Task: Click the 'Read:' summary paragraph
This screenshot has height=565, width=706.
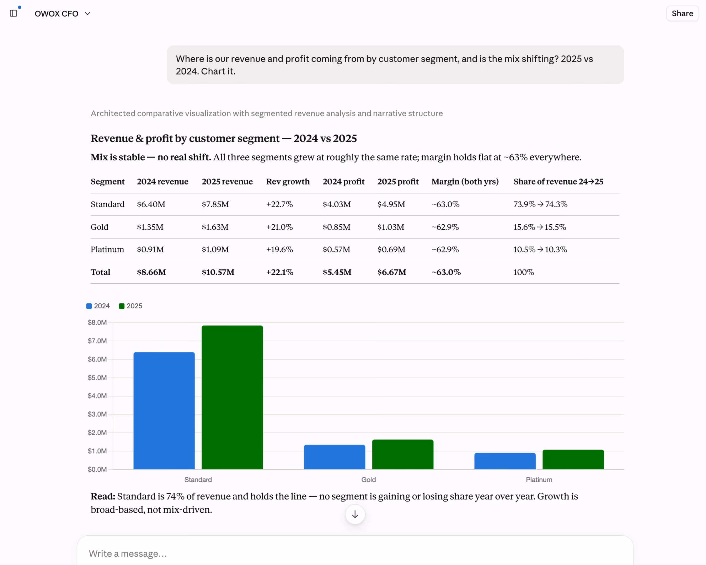Action: (334, 503)
